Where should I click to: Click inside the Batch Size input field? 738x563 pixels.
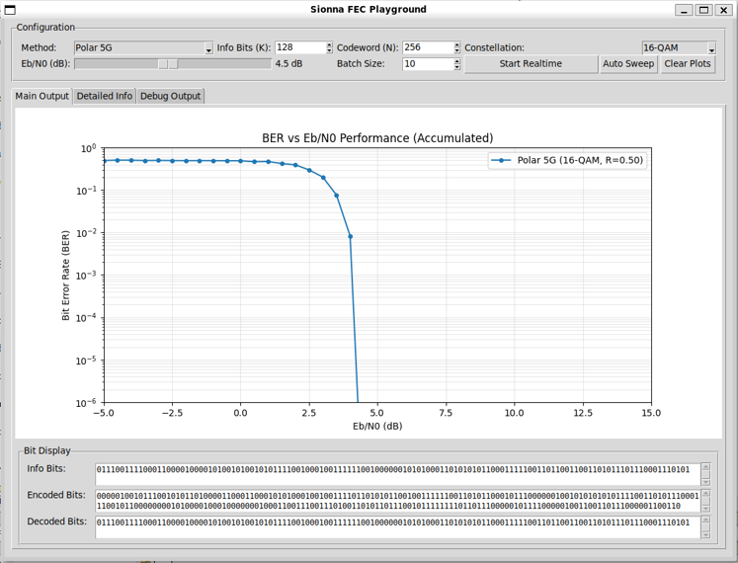pos(427,64)
